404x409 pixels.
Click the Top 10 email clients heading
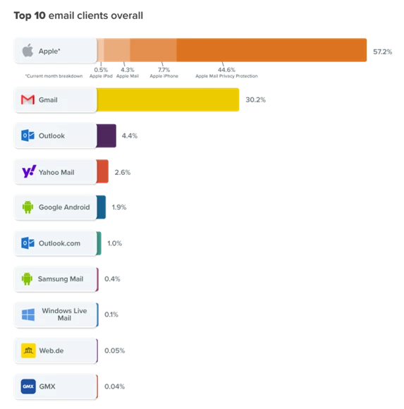pos(78,16)
